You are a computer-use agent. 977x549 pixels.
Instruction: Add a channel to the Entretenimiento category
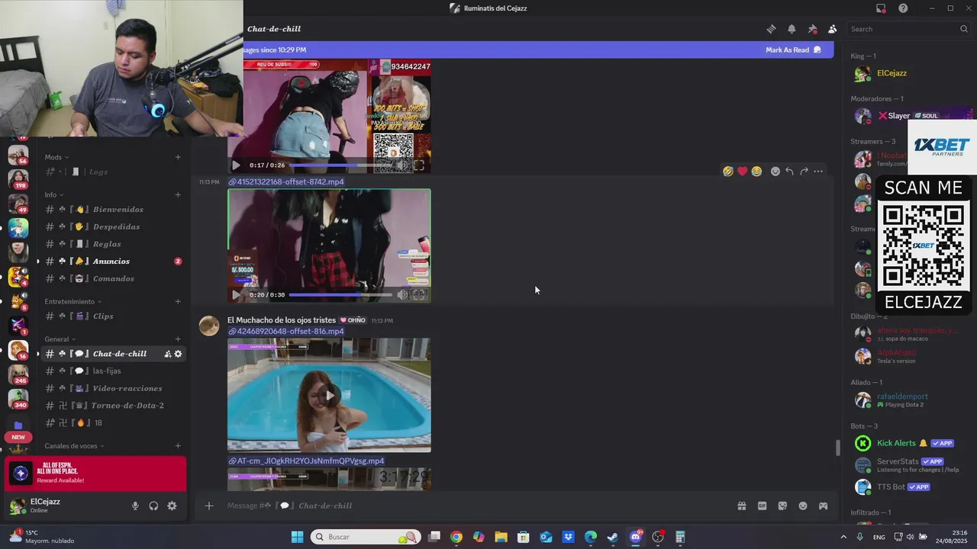pos(178,301)
